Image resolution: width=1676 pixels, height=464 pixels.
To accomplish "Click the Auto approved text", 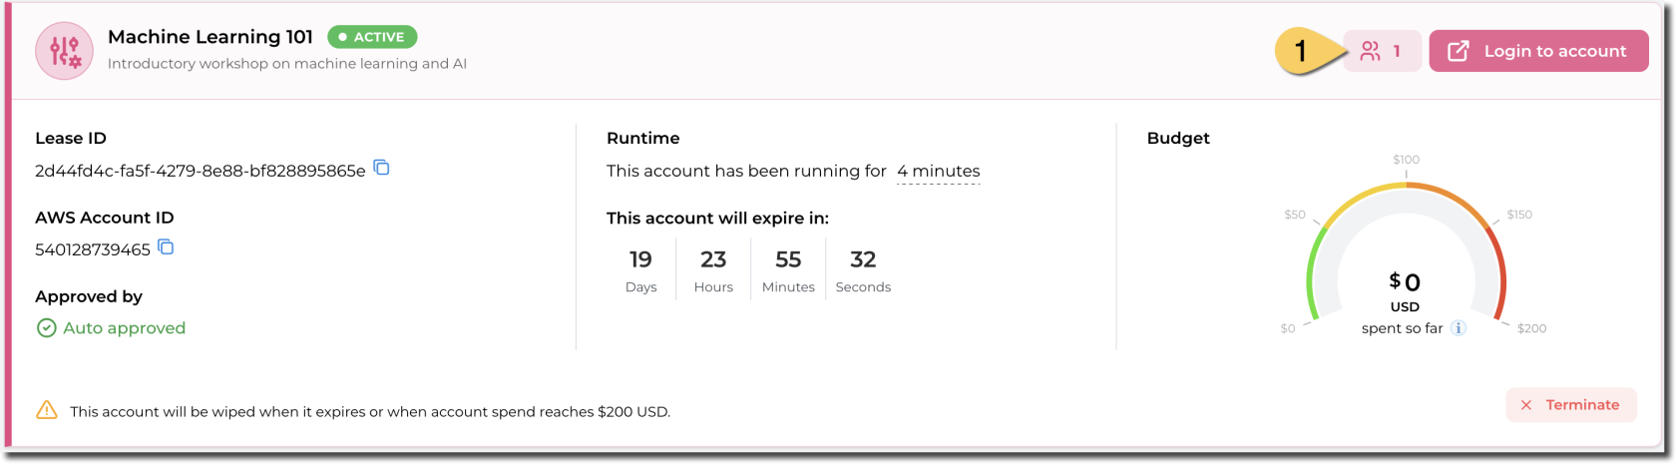I will (124, 328).
